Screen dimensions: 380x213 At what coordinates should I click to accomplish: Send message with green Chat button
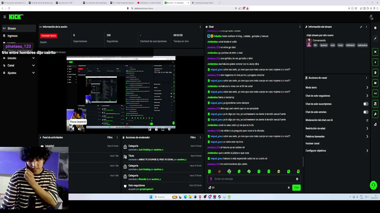point(296,188)
